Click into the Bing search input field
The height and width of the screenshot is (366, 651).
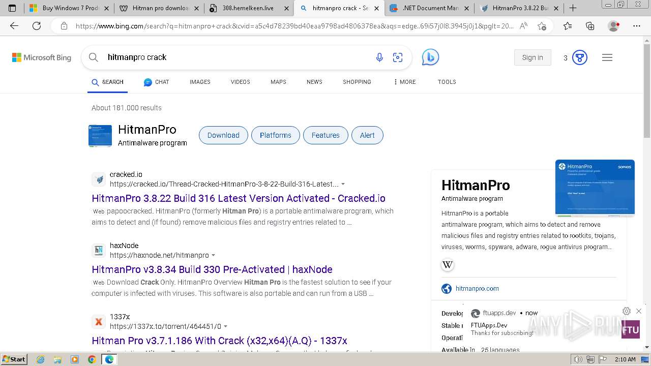pos(236,57)
